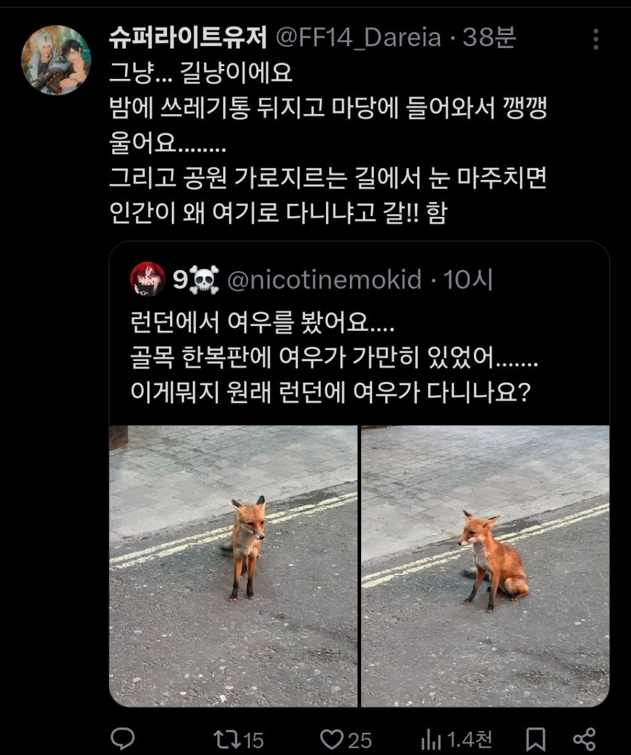Open left photo of standing fox
631x755 pixels.
pos(234,566)
